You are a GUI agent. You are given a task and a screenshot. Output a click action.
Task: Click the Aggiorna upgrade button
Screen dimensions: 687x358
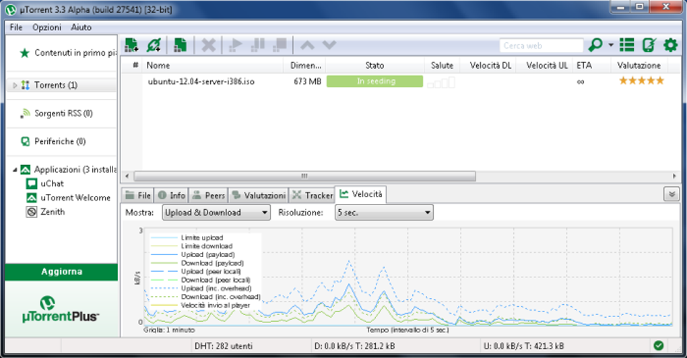pyautogui.click(x=61, y=272)
